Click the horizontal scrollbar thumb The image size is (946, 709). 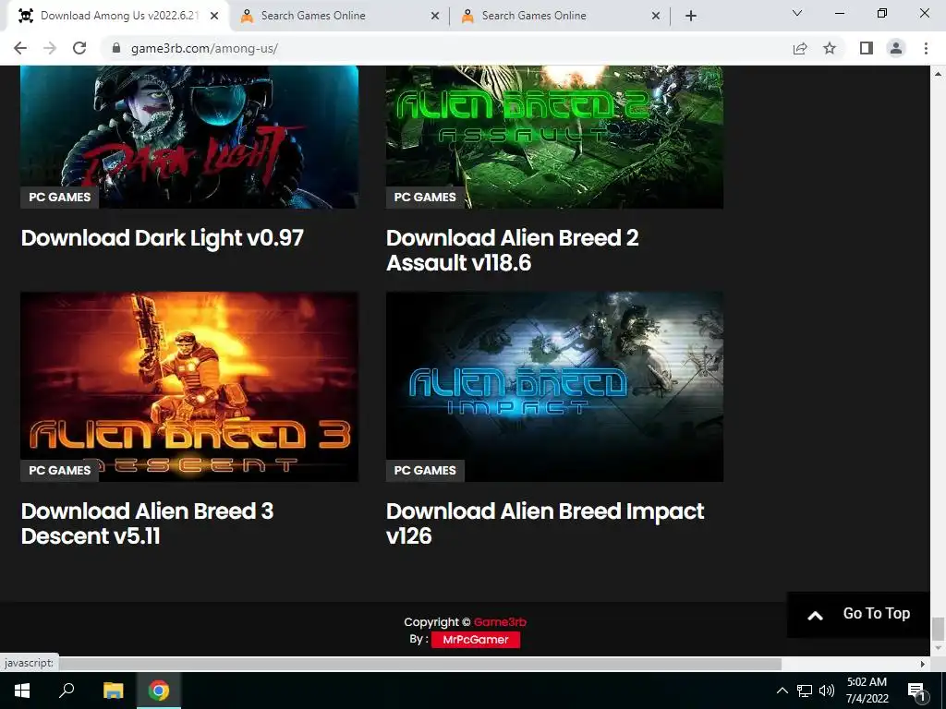tap(420, 664)
